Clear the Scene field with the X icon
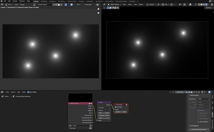The image size is (214, 132). pyautogui.click(x=91, y=126)
